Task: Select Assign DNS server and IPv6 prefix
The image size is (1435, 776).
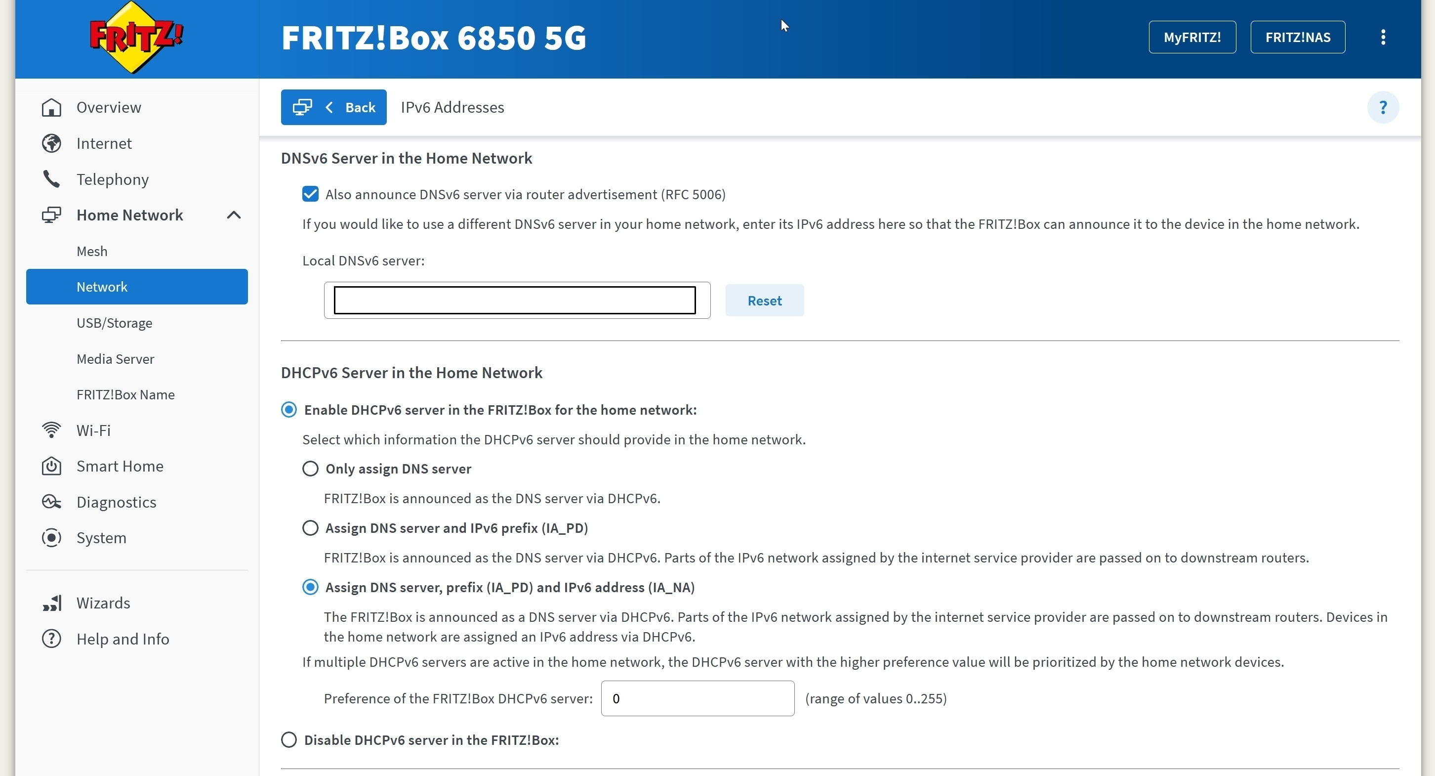Action: click(x=310, y=528)
